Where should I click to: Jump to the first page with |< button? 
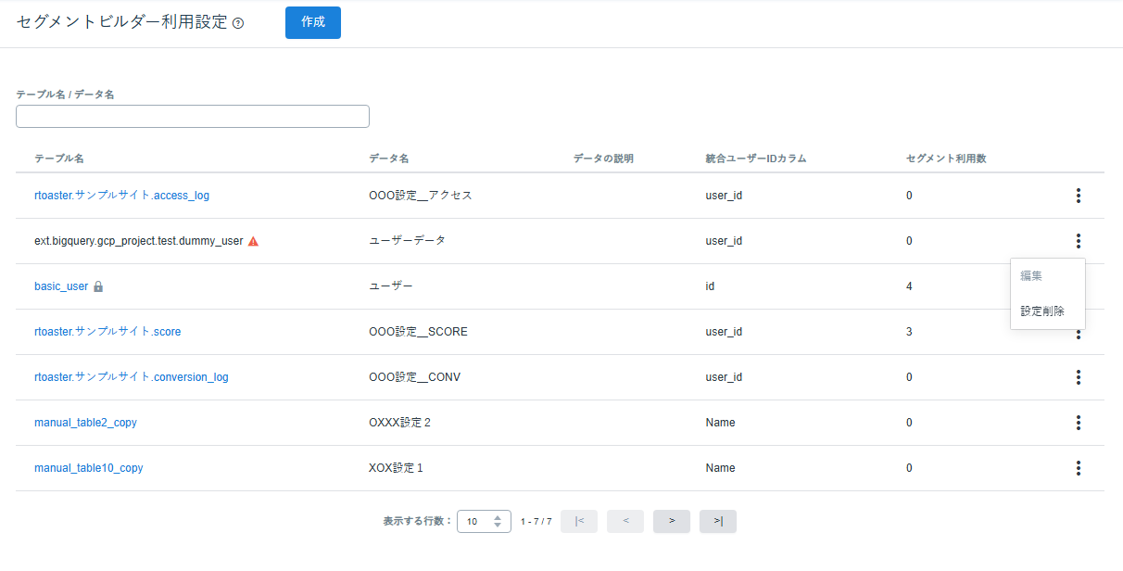tap(579, 521)
